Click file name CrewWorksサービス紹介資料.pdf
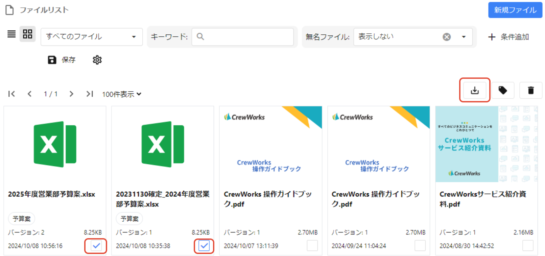This screenshot has height=256, width=545. (483, 199)
